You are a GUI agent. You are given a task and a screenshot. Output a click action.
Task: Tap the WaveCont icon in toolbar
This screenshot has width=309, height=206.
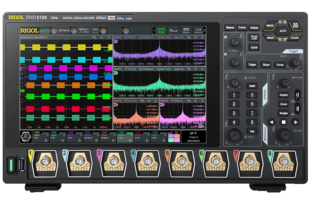point(199,30)
